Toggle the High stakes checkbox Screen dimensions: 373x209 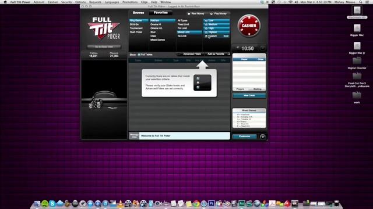pyautogui.click(x=206, y=28)
